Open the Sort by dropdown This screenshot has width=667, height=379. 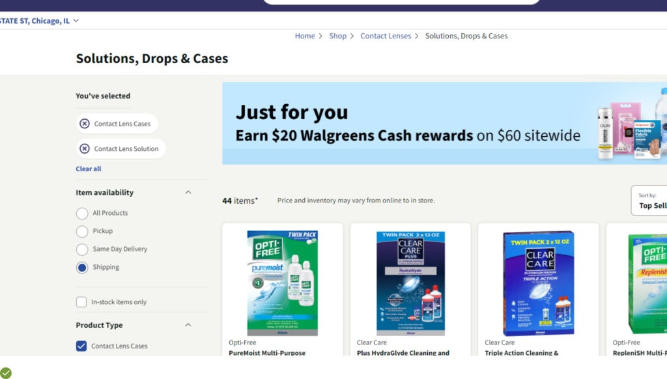pyautogui.click(x=649, y=201)
